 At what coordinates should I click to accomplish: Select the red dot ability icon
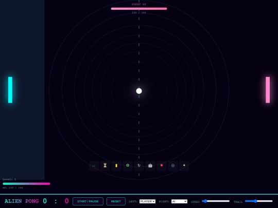click(x=162, y=166)
